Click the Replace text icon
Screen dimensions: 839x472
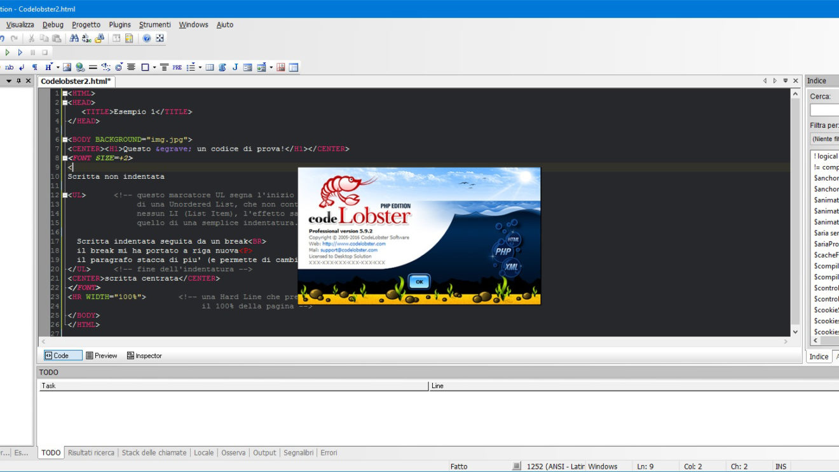(86, 38)
